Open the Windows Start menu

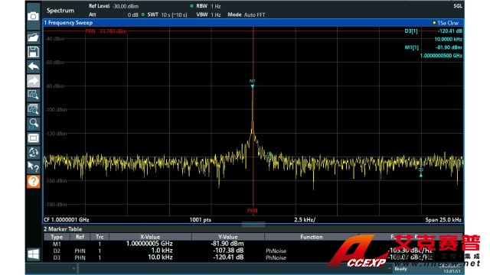click(33, 254)
